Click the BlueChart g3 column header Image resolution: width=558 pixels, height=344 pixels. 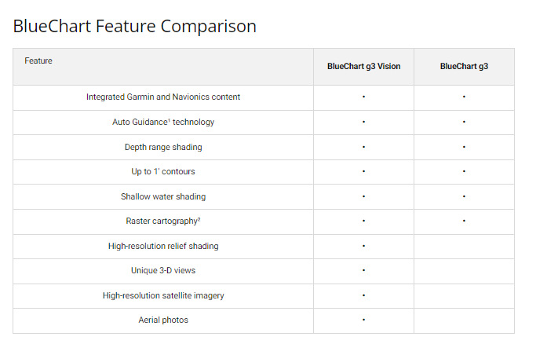[464, 67]
